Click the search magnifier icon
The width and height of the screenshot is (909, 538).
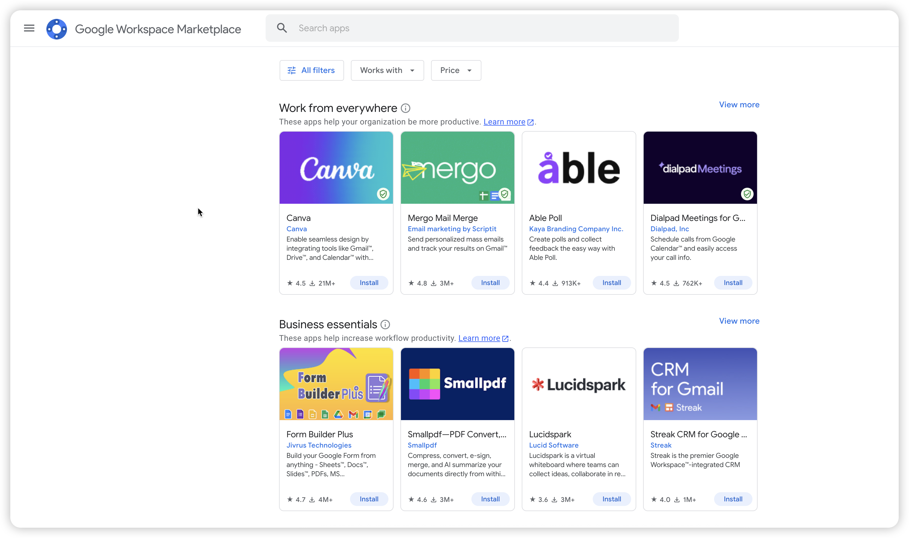[x=282, y=28]
